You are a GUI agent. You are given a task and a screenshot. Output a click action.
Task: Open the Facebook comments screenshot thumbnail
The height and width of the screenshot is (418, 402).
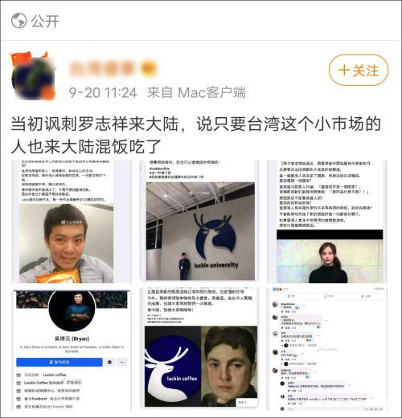click(327, 350)
